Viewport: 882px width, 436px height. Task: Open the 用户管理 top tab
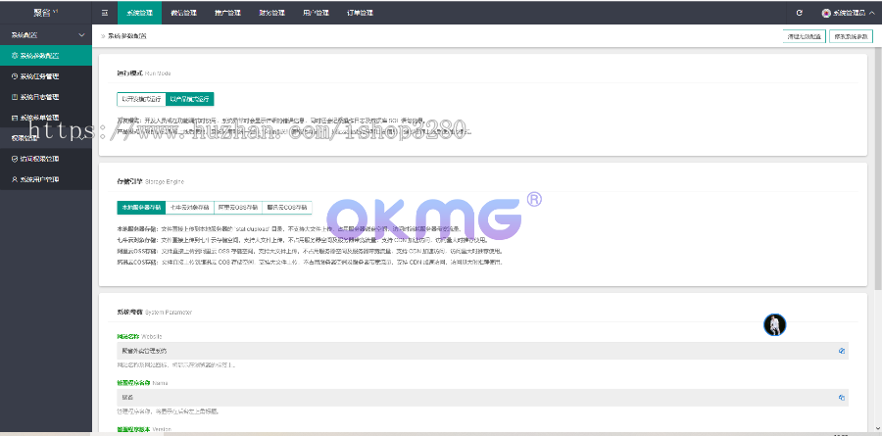tap(316, 13)
